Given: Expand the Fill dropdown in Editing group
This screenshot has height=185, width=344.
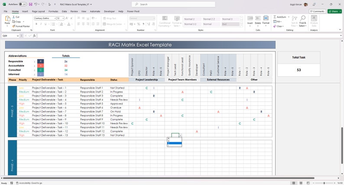Looking at the screenshot, I should 281,22.
